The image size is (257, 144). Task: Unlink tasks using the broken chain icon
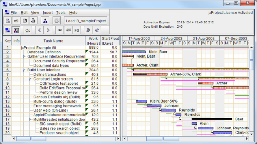pyautogui.click(x=68, y=30)
